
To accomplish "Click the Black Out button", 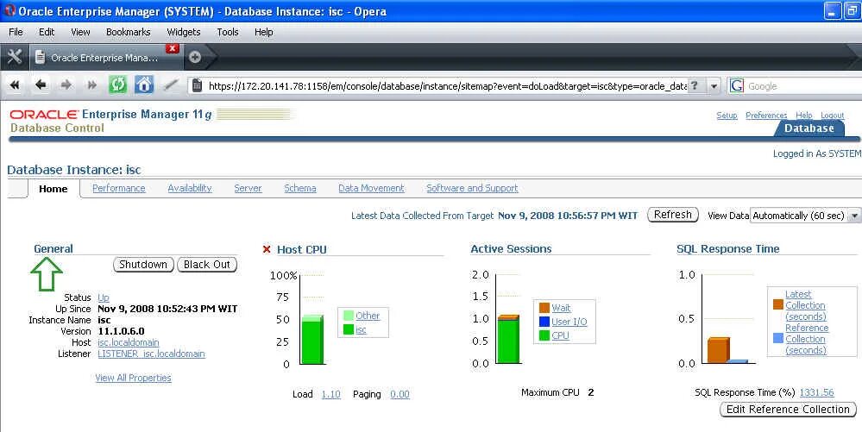I will click(x=207, y=265).
